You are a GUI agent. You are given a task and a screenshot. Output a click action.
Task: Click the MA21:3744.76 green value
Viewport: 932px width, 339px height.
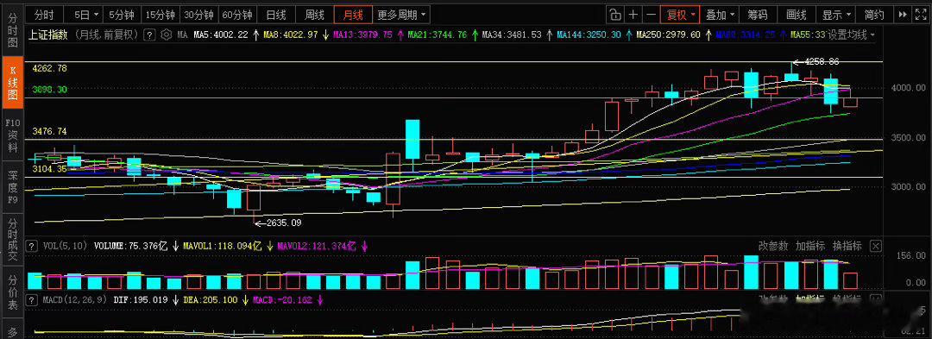coord(438,35)
